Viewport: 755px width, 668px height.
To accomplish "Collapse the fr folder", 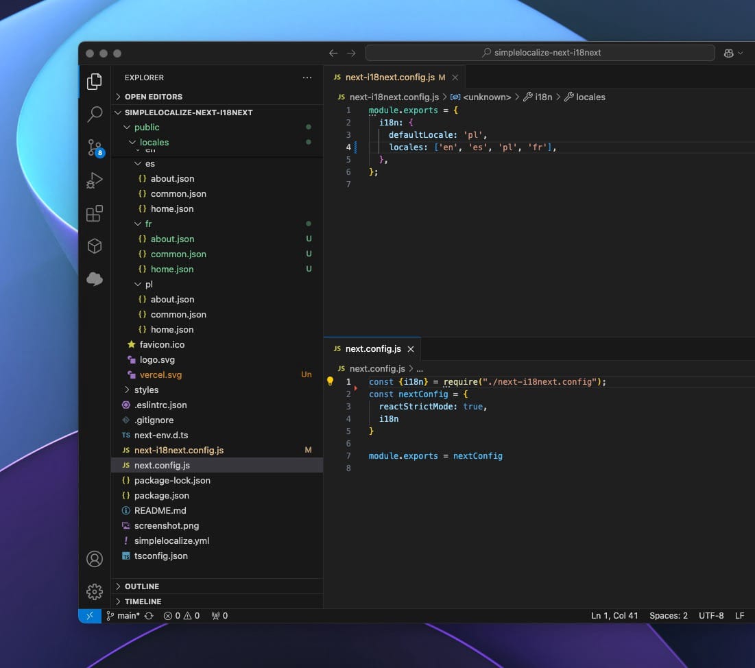I will [x=148, y=224].
